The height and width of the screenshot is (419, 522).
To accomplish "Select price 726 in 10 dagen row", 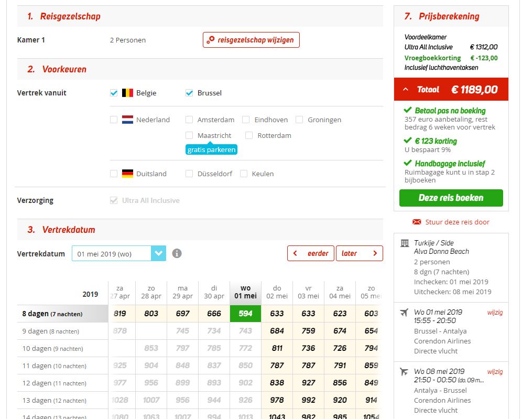I will [x=340, y=348].
